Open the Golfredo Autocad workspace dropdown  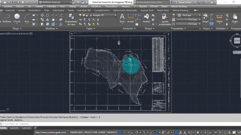click(55, 2)
